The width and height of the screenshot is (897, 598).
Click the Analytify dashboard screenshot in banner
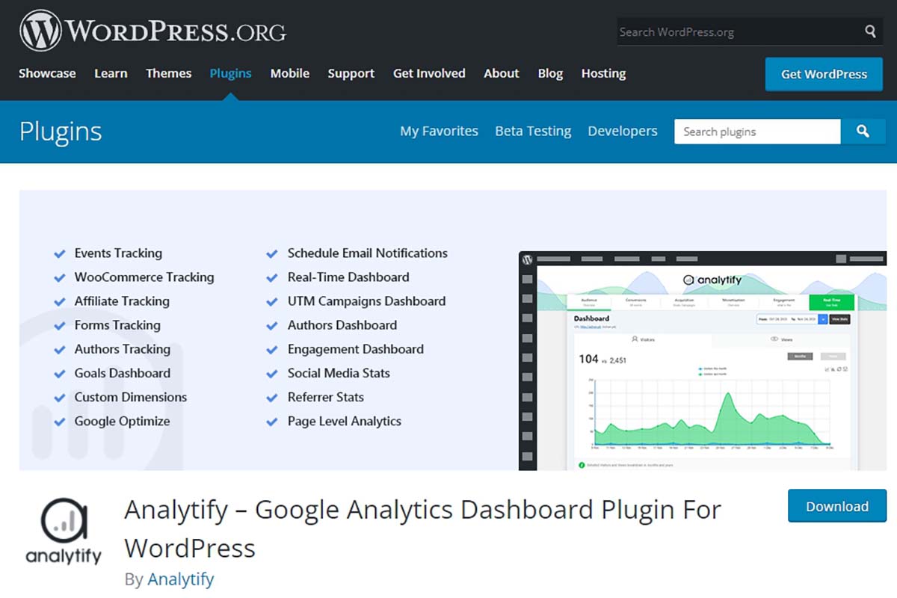pos(703,360)
